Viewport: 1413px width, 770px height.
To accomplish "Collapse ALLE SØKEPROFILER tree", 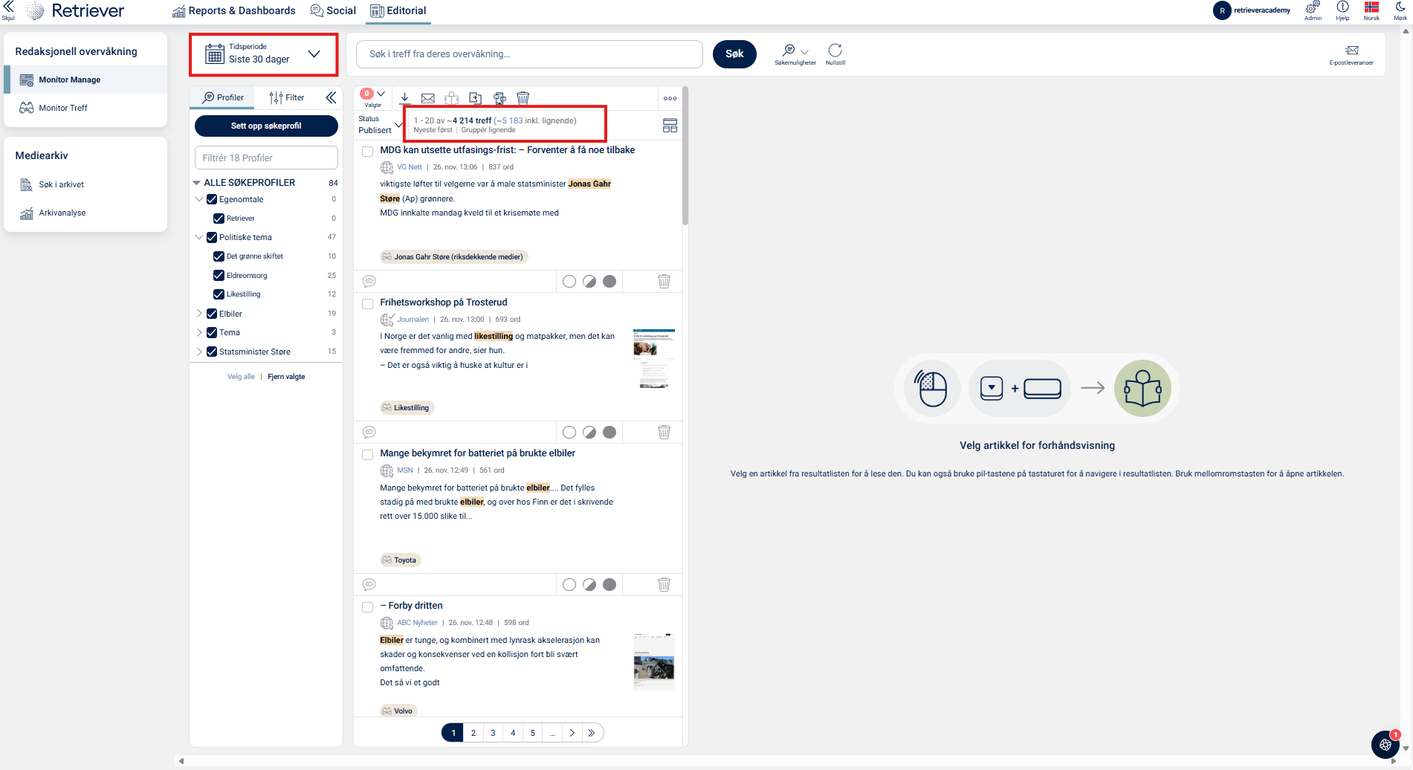I will 197,183.
